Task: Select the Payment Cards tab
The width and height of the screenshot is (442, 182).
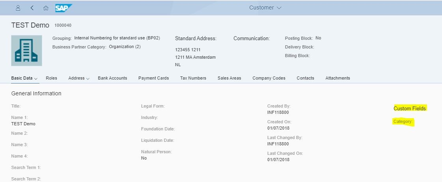Action: coord(153,78)
